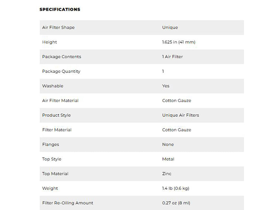The height and width of the screenshot is (210, 280).
Task: Click the SPECIFICATIONS heading
Action: coord(60,10)
